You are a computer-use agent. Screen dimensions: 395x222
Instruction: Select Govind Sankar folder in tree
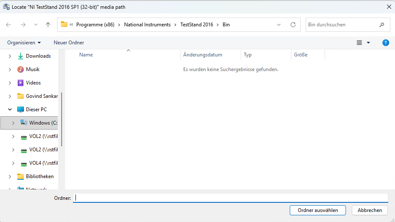42,96
